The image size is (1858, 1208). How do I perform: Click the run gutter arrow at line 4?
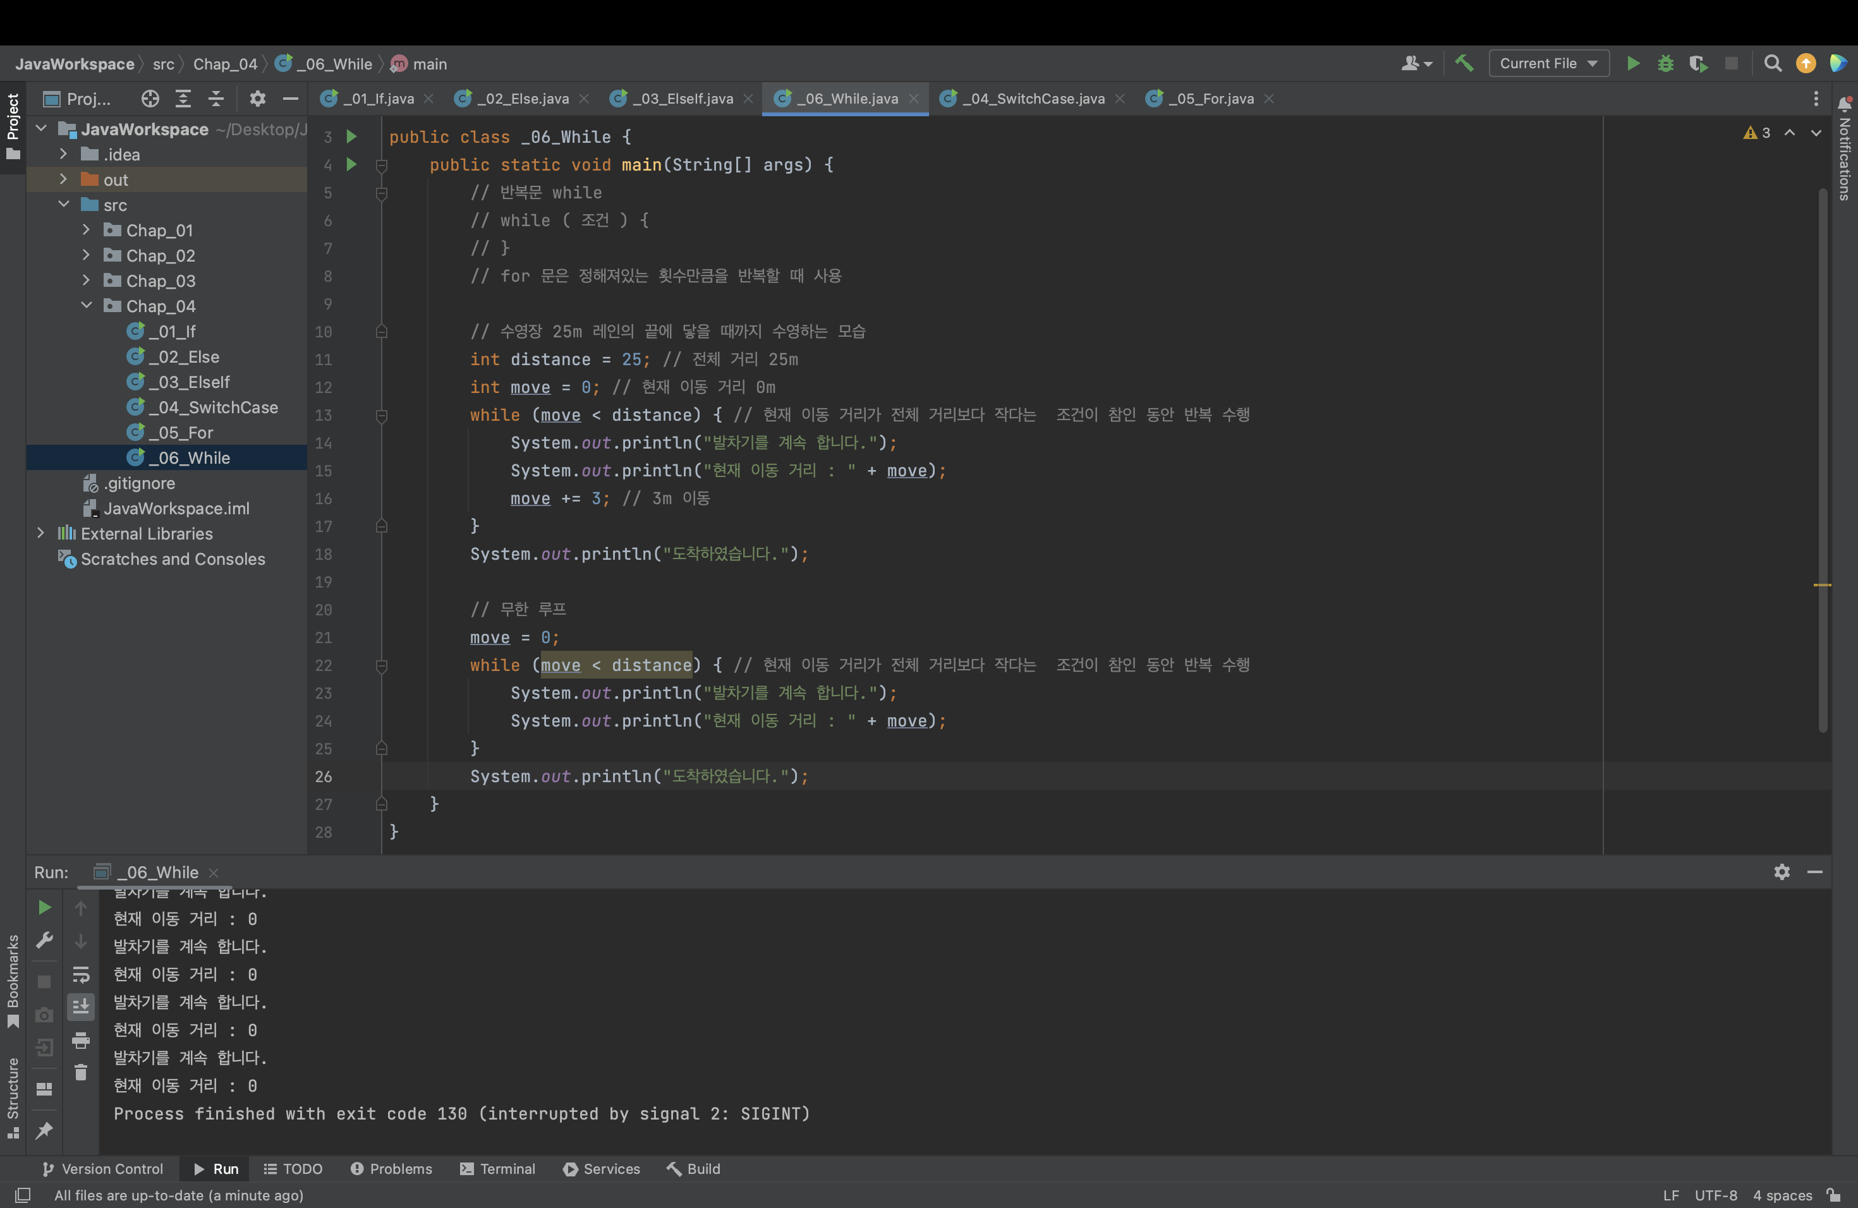point(351,165)
